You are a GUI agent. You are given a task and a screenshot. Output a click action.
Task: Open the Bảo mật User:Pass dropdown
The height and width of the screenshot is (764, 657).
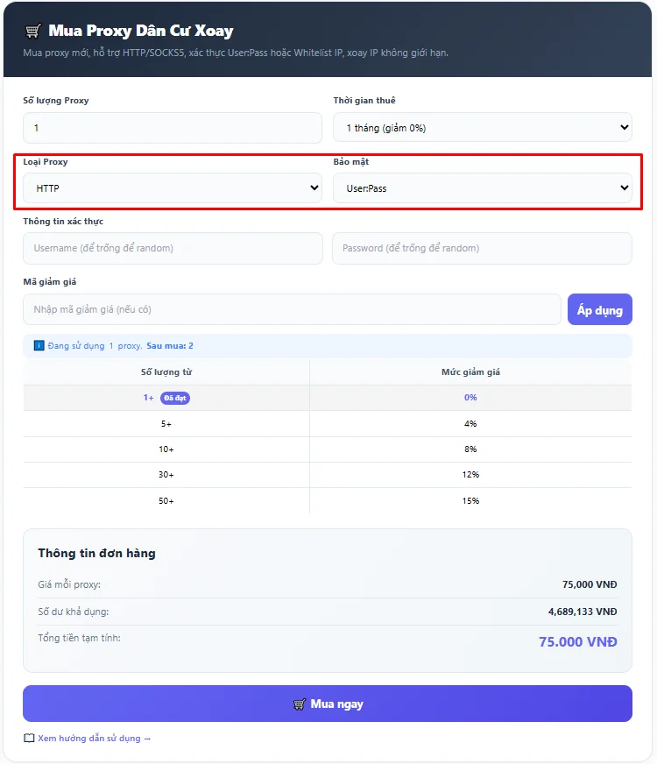click(x=482, y=188)
